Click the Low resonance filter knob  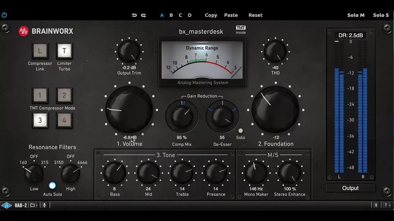[34, 173]
